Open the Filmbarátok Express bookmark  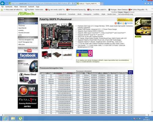click(76, 10)
